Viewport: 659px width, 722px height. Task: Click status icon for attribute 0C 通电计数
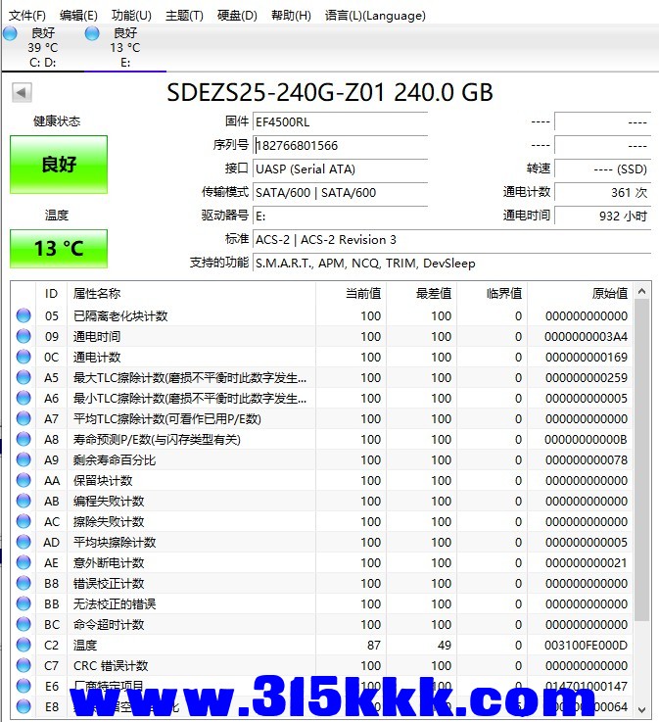point(24,357)
